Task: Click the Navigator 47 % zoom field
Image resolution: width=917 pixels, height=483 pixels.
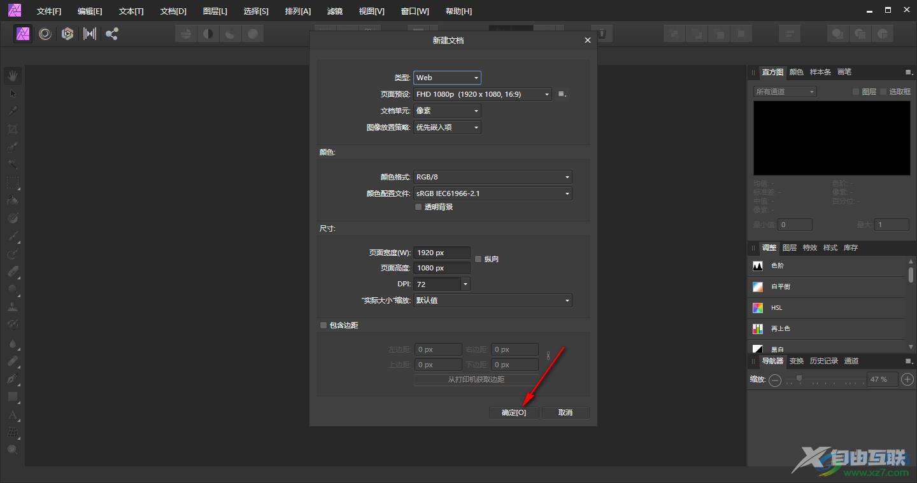Action: tap(883, 379)
